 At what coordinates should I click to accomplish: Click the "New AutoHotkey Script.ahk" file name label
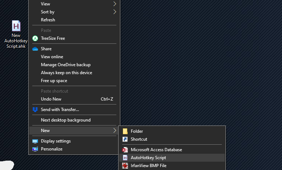coord(16,41)
